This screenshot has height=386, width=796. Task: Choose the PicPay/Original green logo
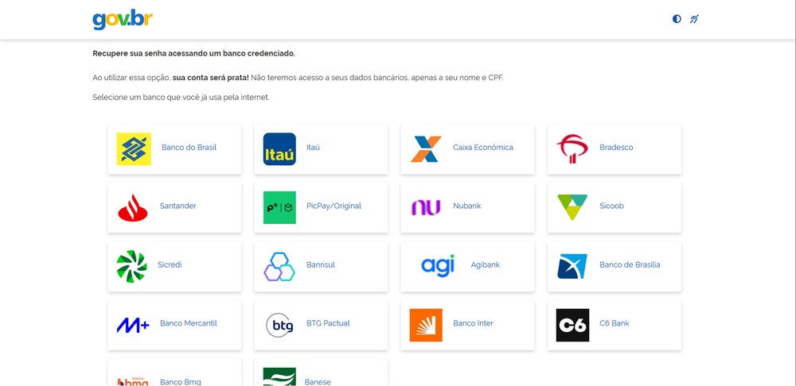(x=279, y=207)
